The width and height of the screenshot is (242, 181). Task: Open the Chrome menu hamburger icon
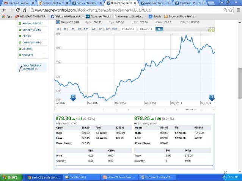tap(238, 10)
